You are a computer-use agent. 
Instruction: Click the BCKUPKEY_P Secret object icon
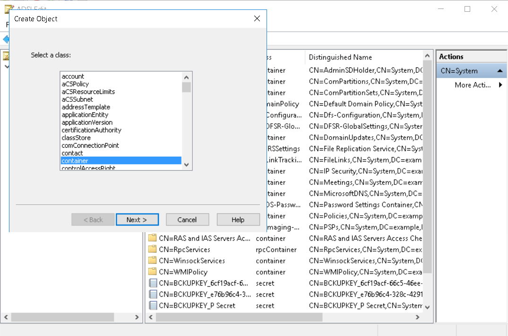[152, 306]
